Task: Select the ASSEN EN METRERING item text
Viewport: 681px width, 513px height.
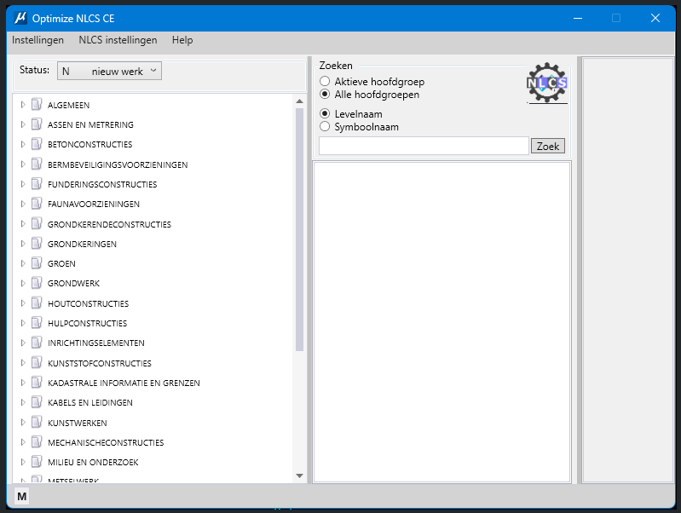Action: click(90, 124)
